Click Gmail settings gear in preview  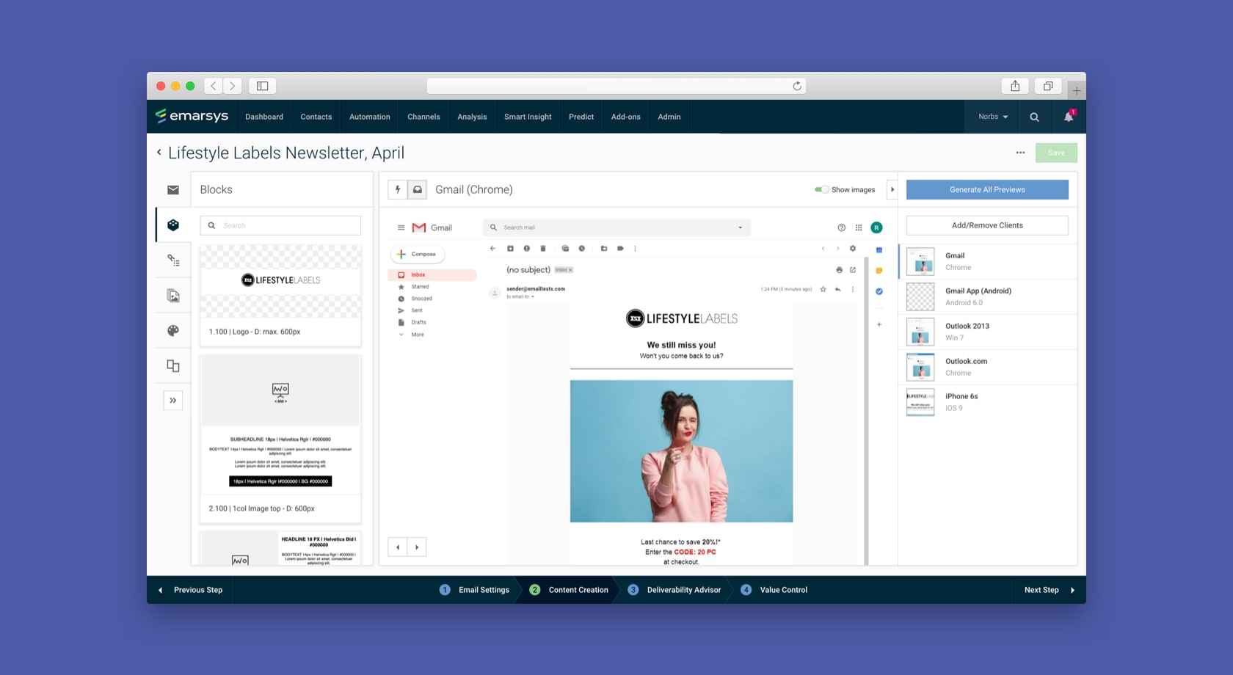(x=853, y=249)
